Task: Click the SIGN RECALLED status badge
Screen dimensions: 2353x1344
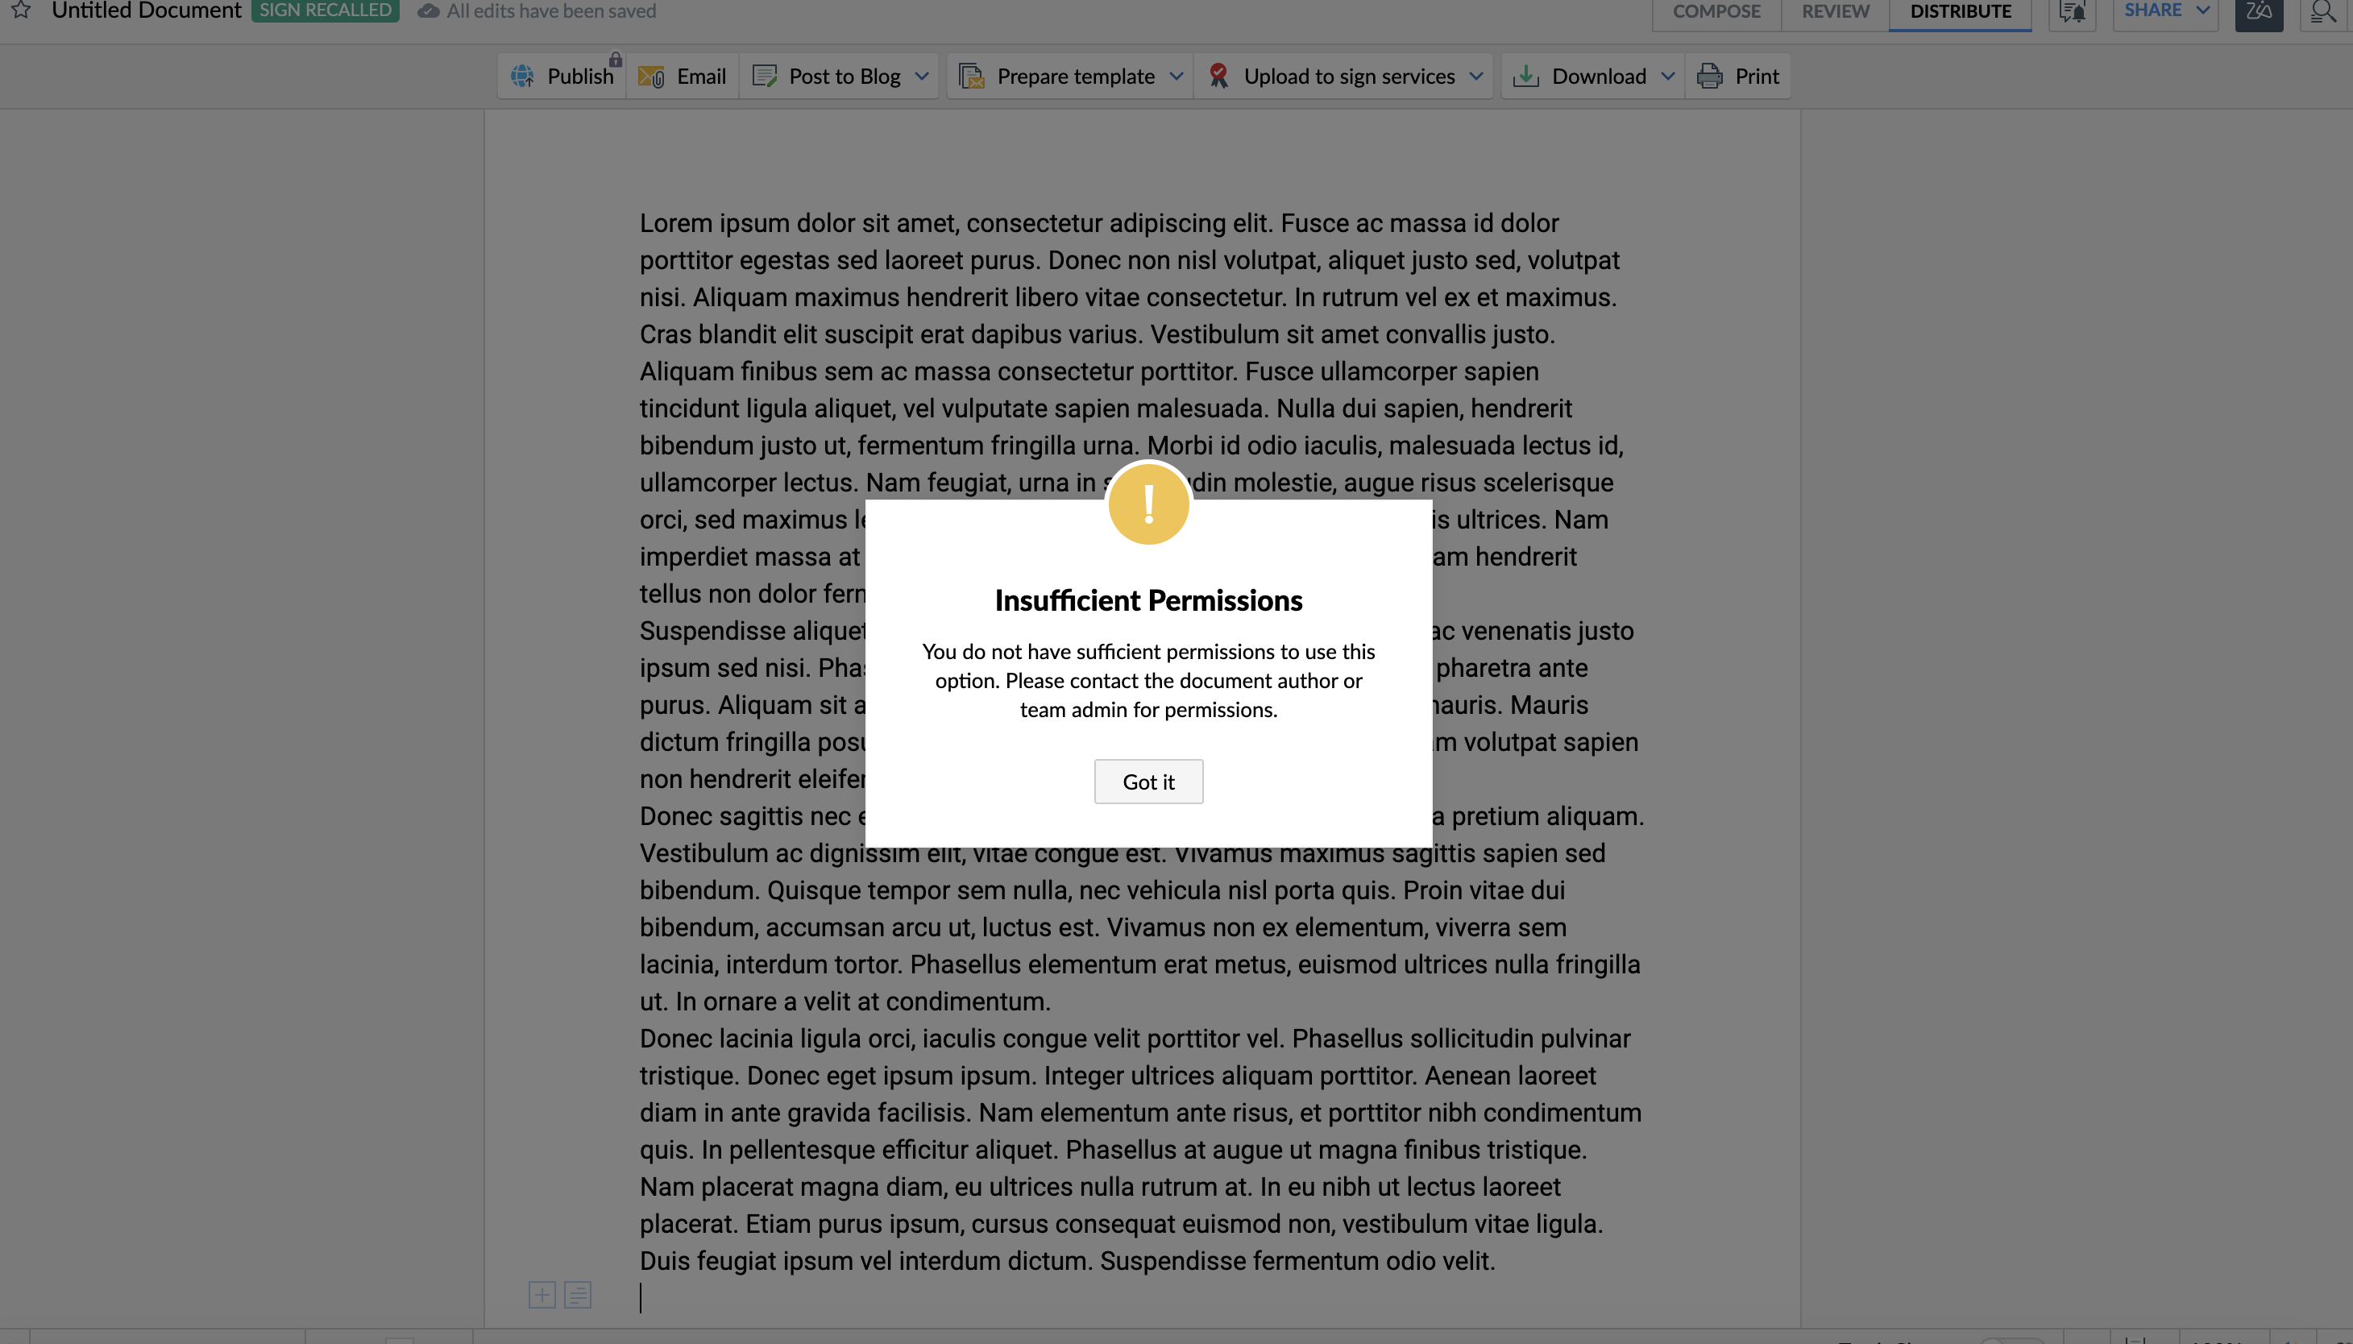Action: pos(325,10)
